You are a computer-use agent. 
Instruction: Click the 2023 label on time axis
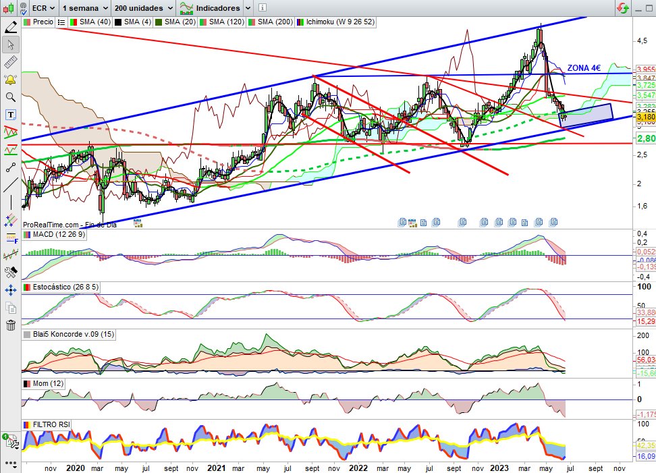(499, 468)
